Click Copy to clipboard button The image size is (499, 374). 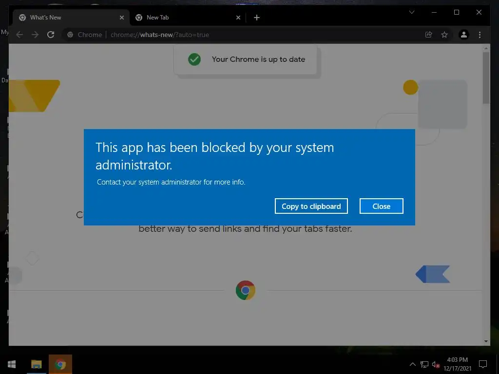[x=311, y=206]
